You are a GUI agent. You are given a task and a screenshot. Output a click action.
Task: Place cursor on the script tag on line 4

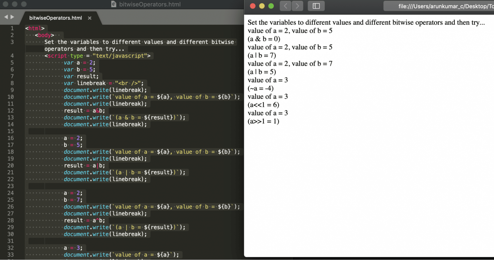pyautogui.click(x=57, y=56)
